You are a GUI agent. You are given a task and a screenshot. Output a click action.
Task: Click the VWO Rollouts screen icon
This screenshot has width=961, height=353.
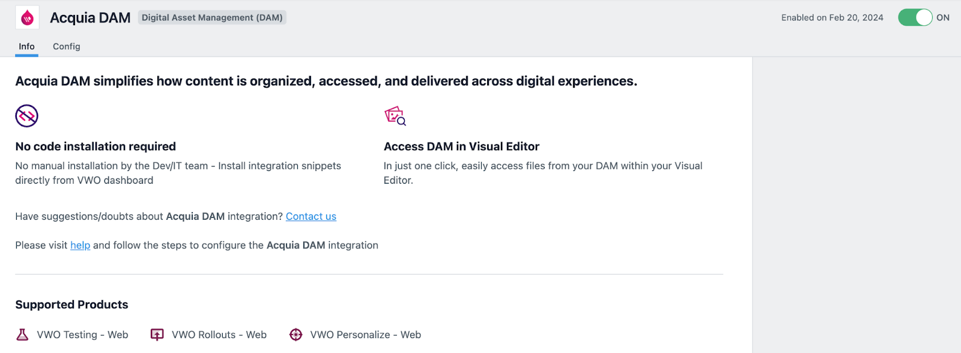[x=157, y=334]
